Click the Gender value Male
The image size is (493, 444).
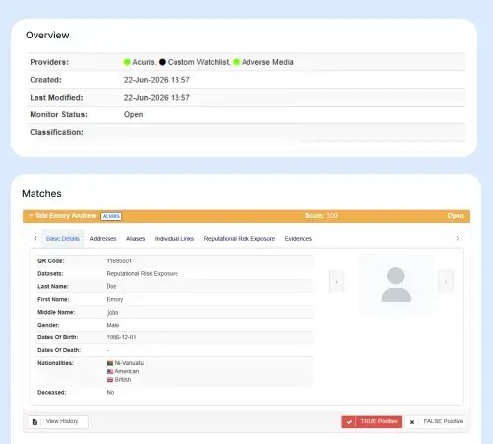click(x=113, y=325)
